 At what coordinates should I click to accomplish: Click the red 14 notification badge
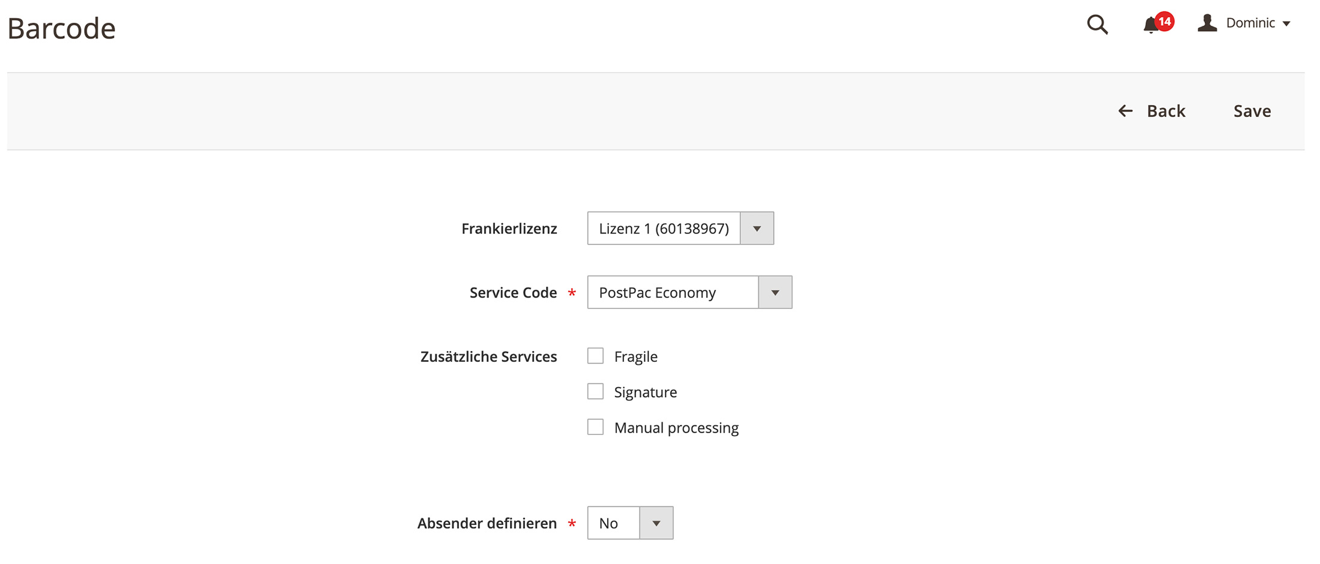(x=1165, y=22)
